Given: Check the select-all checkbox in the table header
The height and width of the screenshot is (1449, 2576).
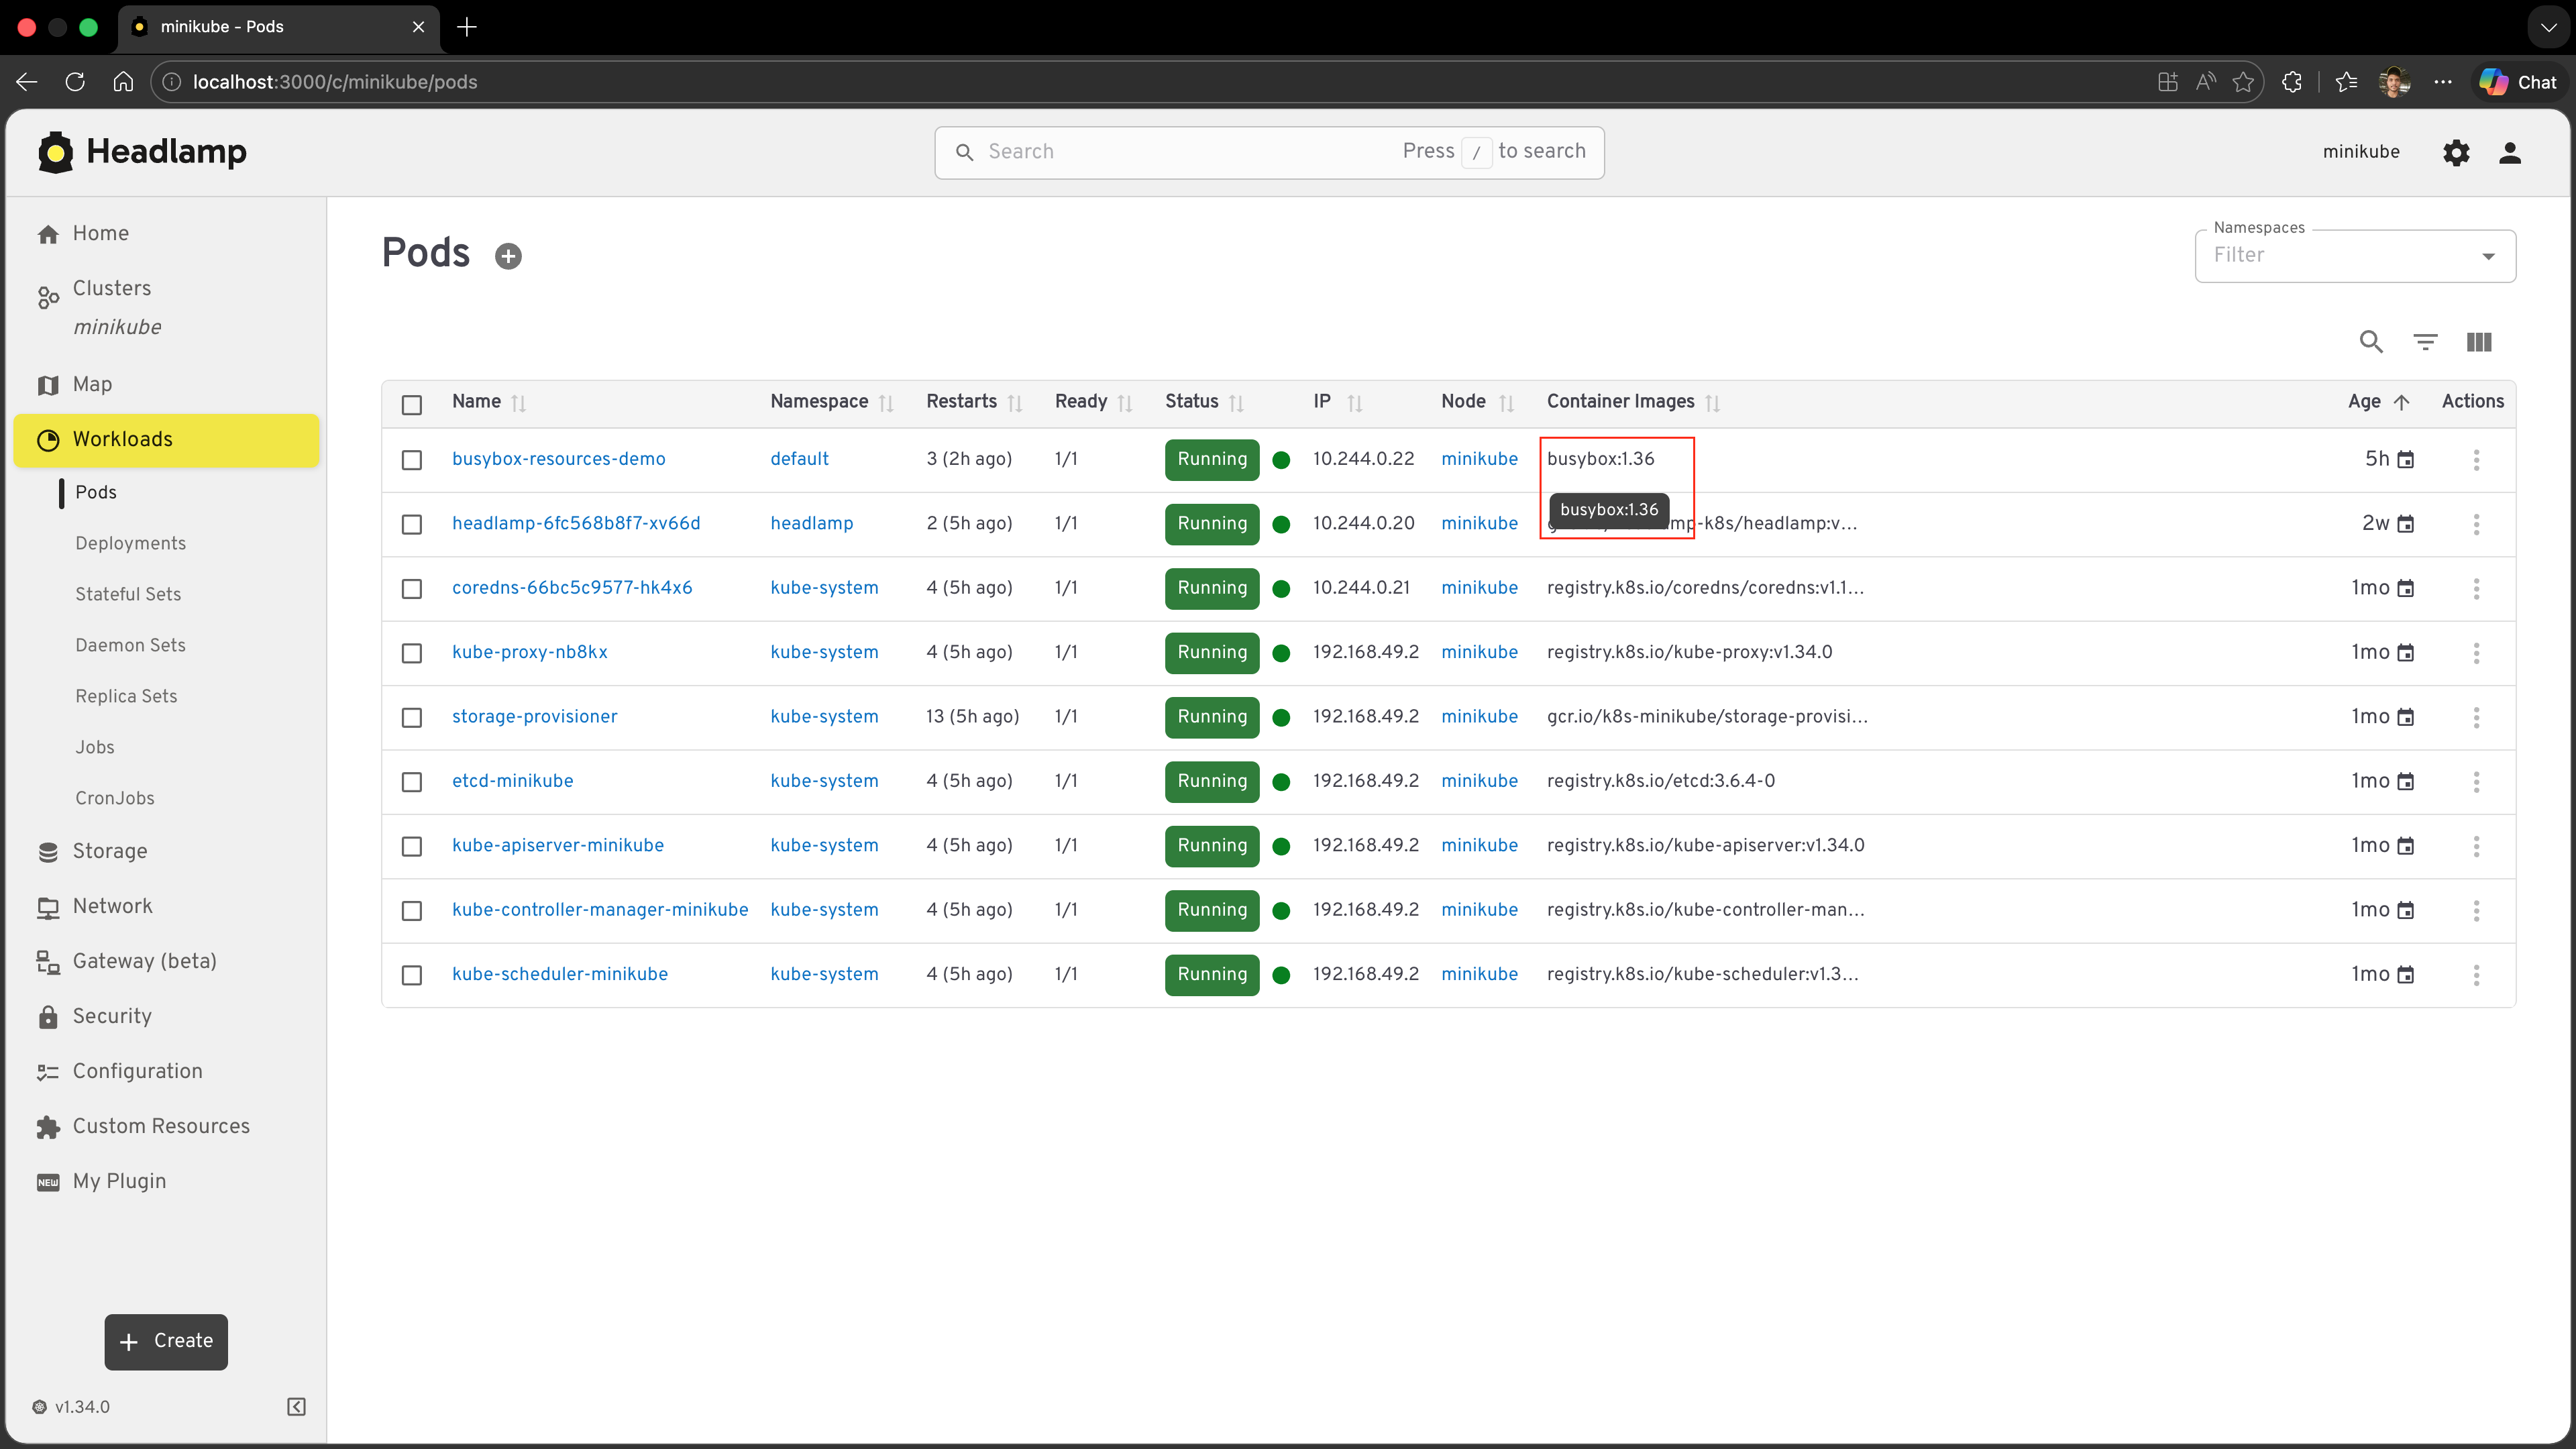Looking at the screenshot, I should [412, 404].
